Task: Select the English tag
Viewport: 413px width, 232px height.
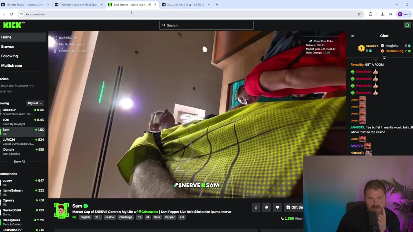Action: (x=85, y=217)
